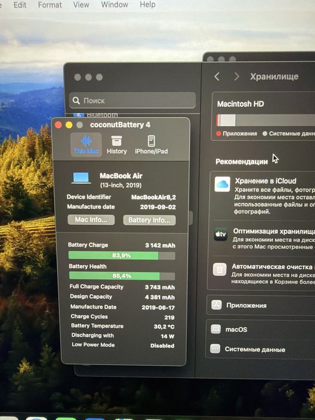Switch to the History tab

point(116,145)
